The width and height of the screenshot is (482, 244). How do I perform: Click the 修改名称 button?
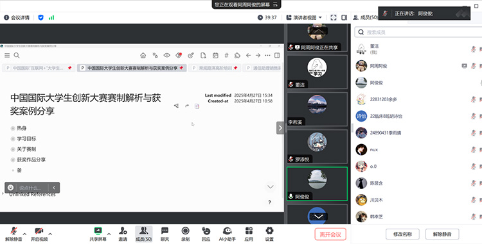tap(402, 234)
